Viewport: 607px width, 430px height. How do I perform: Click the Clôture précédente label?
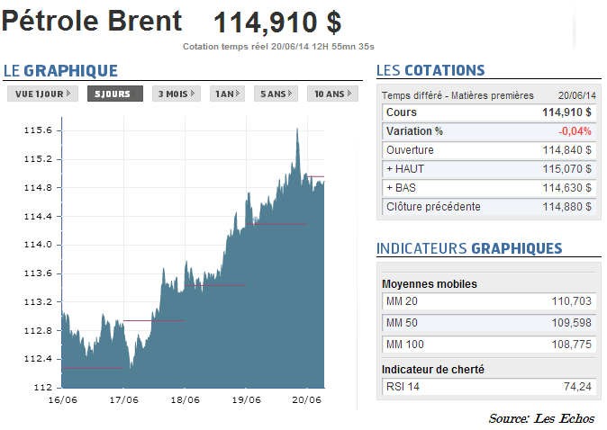(433, 207)
